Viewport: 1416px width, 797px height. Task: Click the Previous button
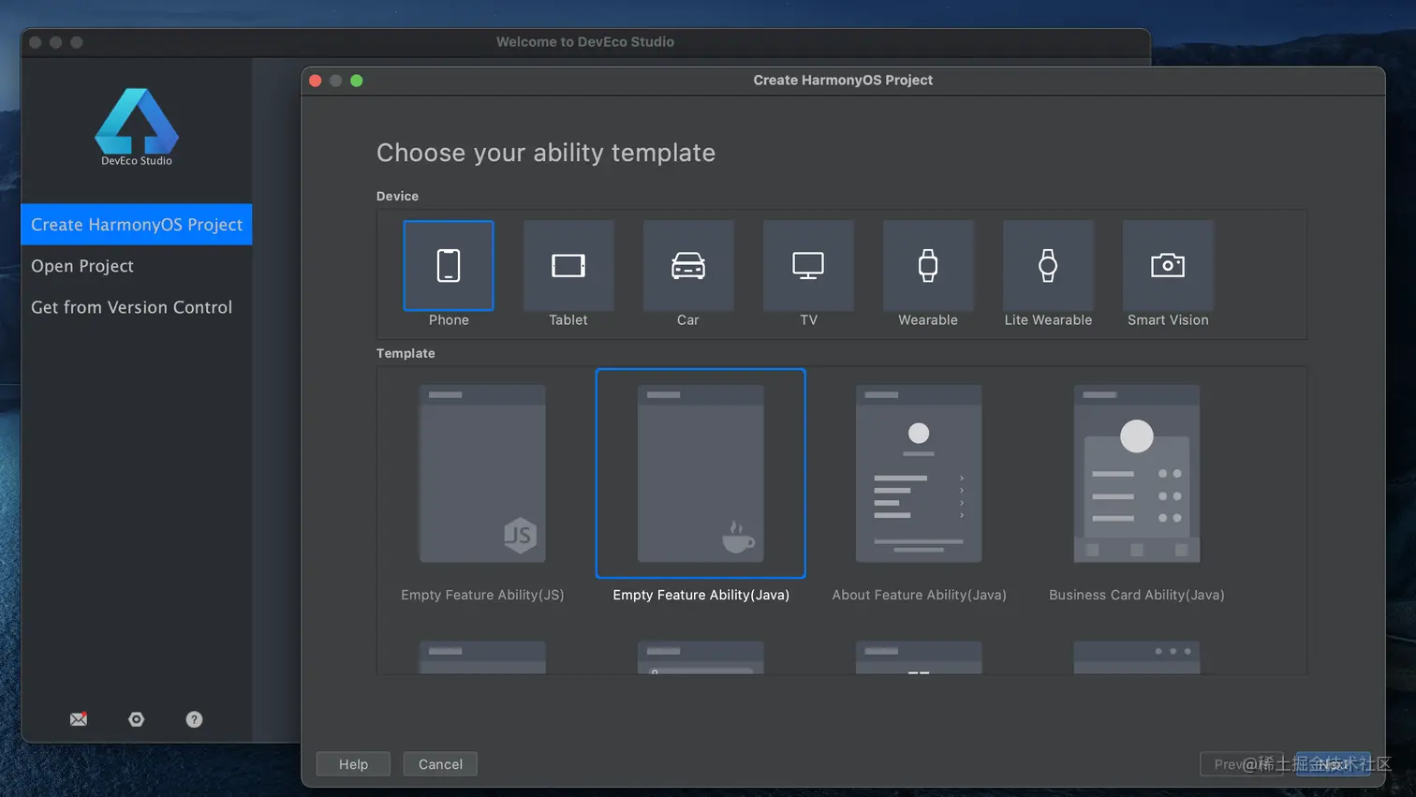pos(1242,764)
